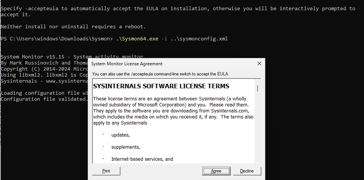
Task: Click the 'SYSINTERNALS SOFTWARE LICENSE TERMS' heading
Action: 161,86
